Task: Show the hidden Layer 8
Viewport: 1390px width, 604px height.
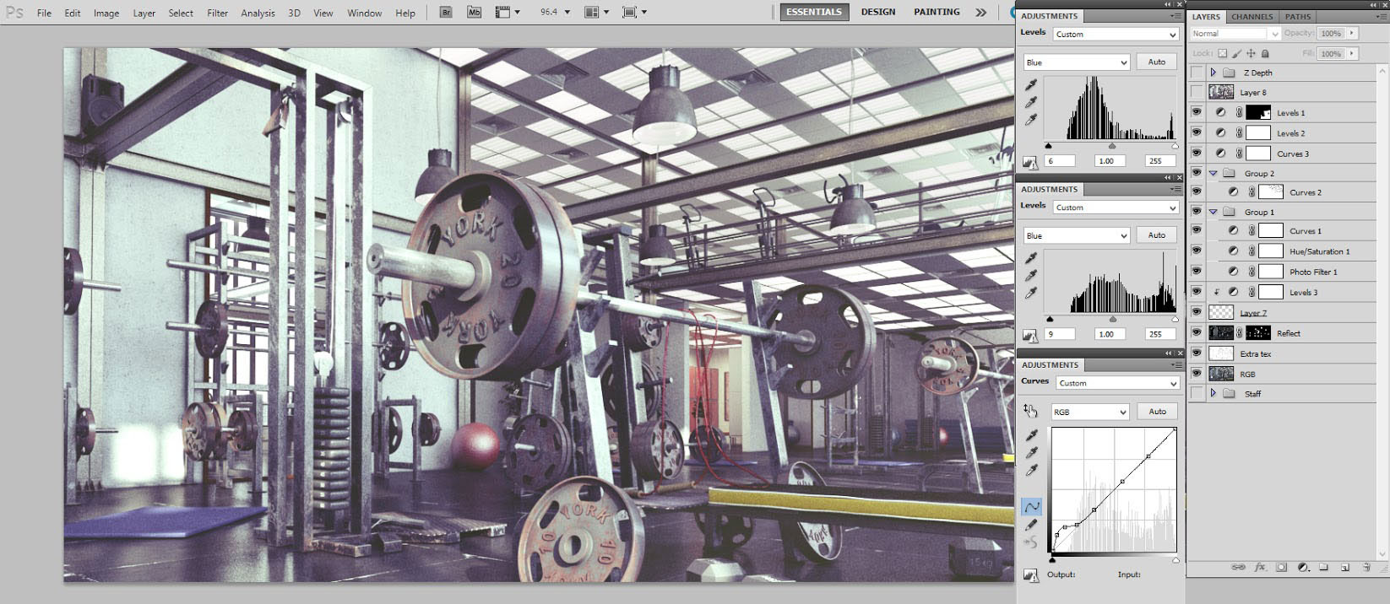Action: pyautogui.click(x=1197, y=92)
